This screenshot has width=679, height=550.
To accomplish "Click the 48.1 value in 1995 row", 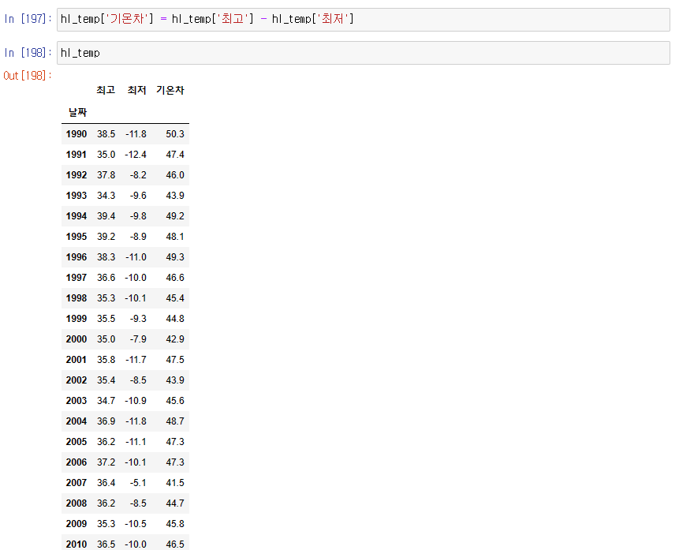I will coord(175,237).
